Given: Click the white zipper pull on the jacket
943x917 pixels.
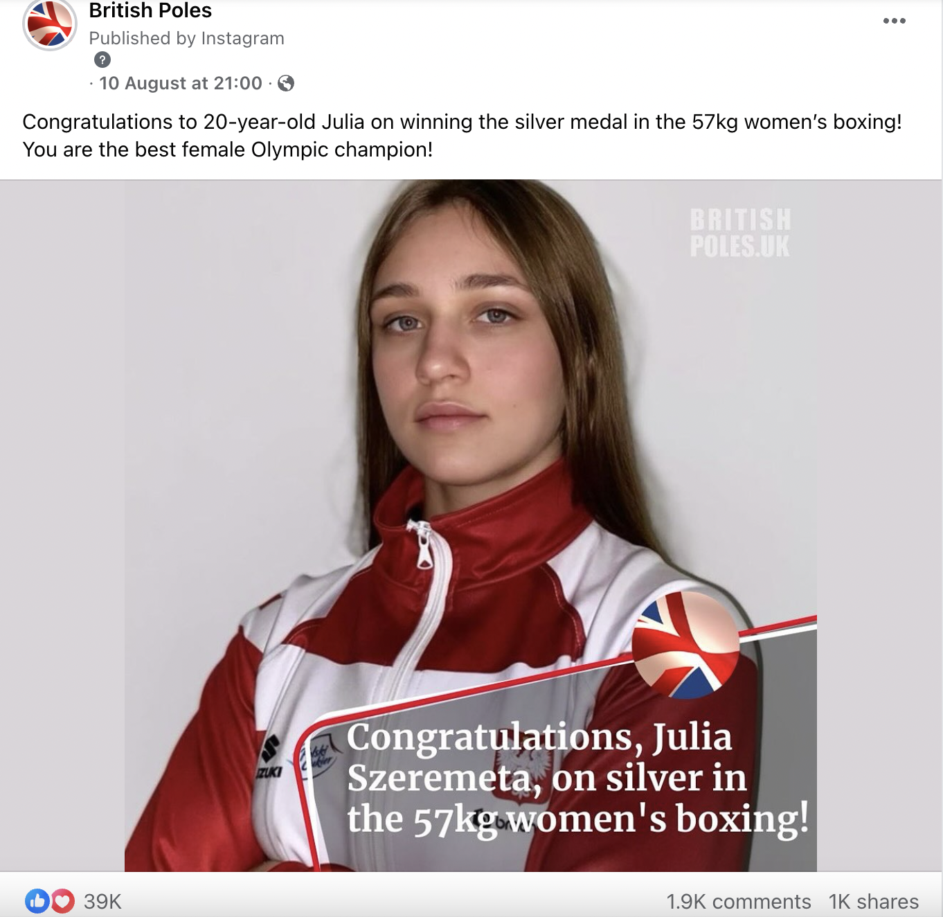Looking at the screenshot, I should point(423,546).
